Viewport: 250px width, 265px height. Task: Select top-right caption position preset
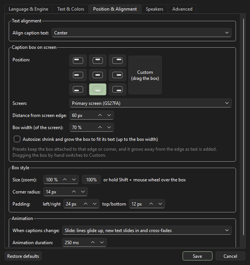pos(117,61)
